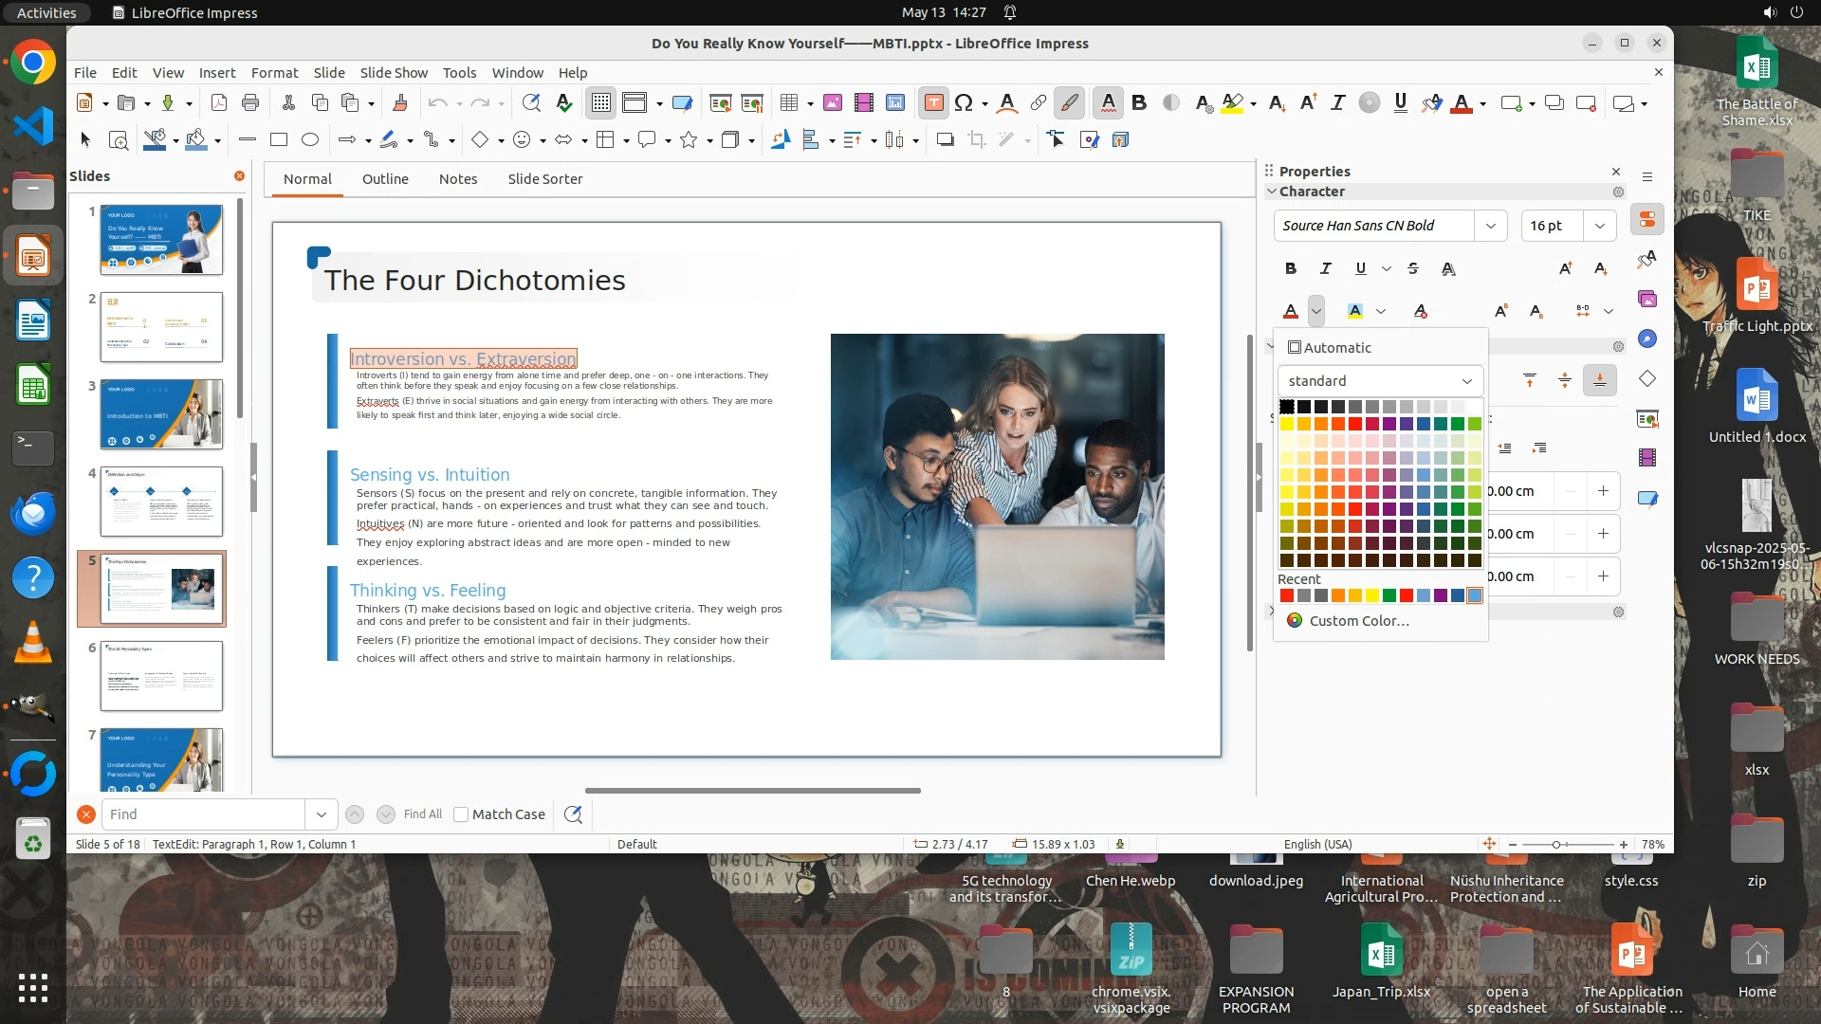Insert special character with Omega icon

(964, 102)
